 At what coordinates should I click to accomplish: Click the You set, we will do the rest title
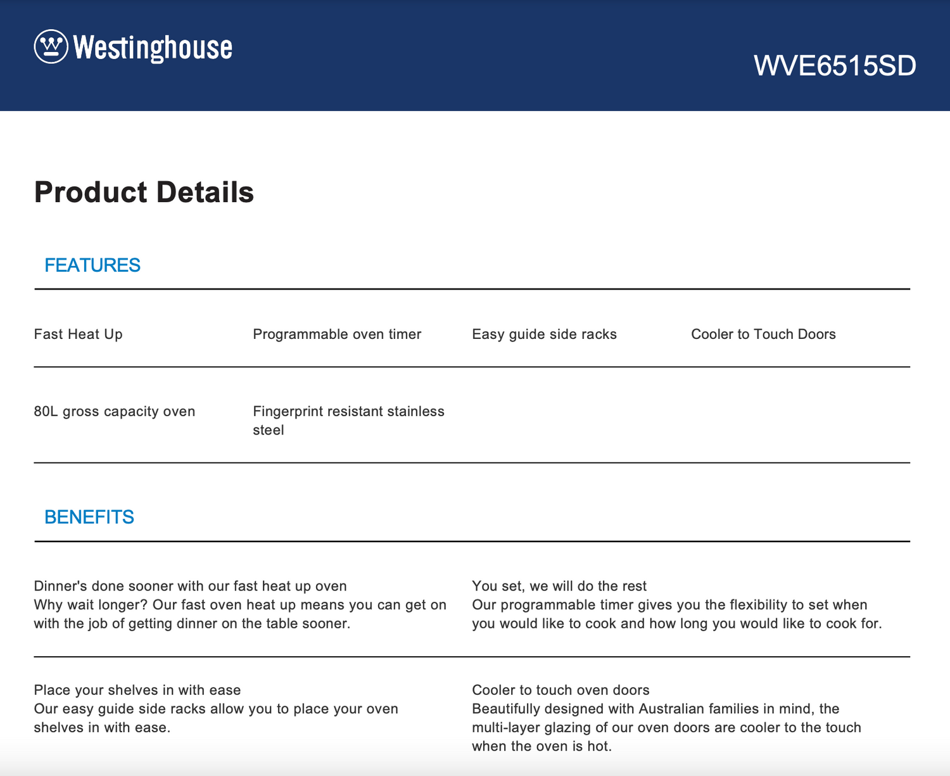tap(559, 586)
